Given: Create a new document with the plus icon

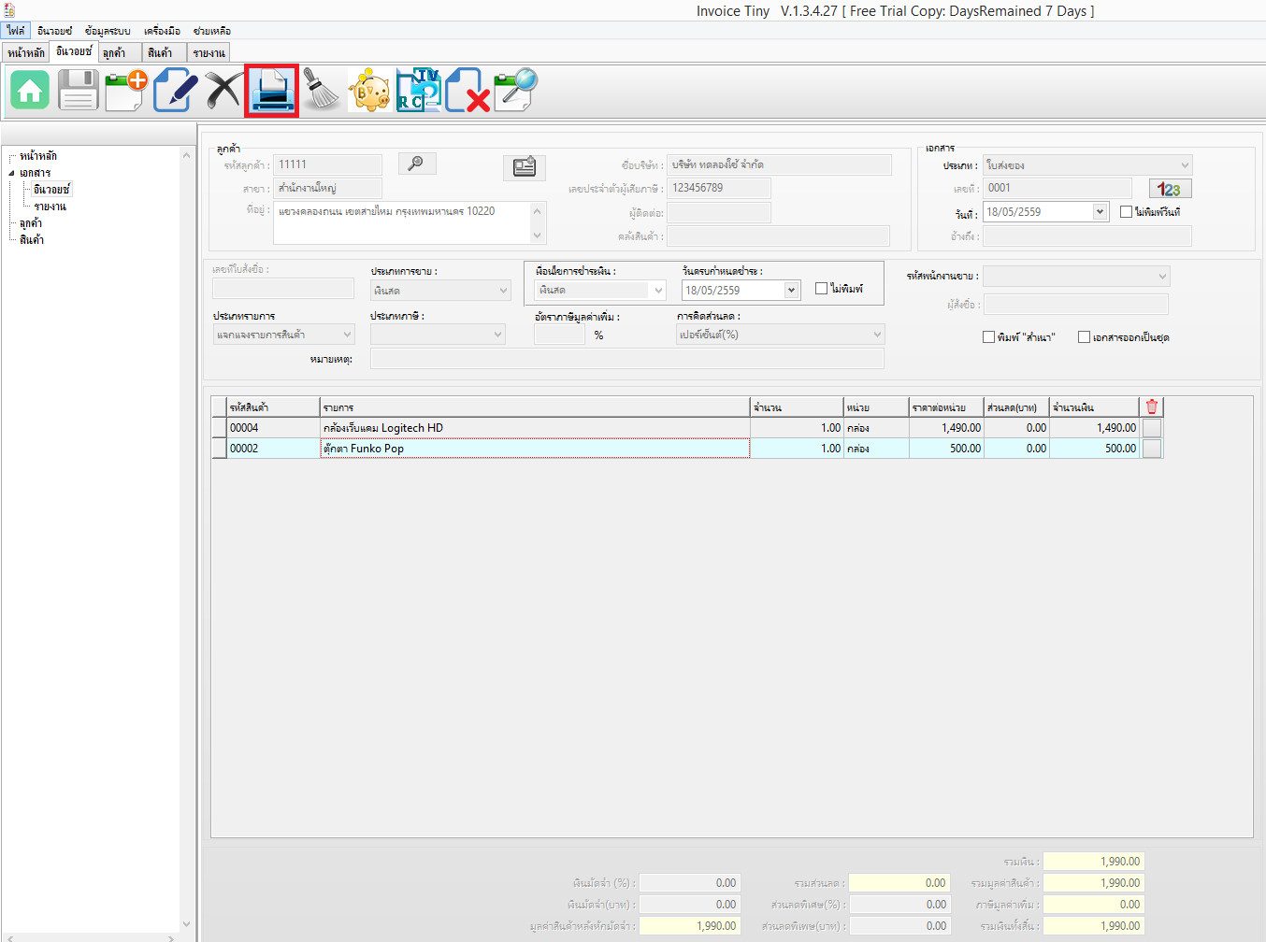Looking at the screenshot, I should [x=126, y=91].
